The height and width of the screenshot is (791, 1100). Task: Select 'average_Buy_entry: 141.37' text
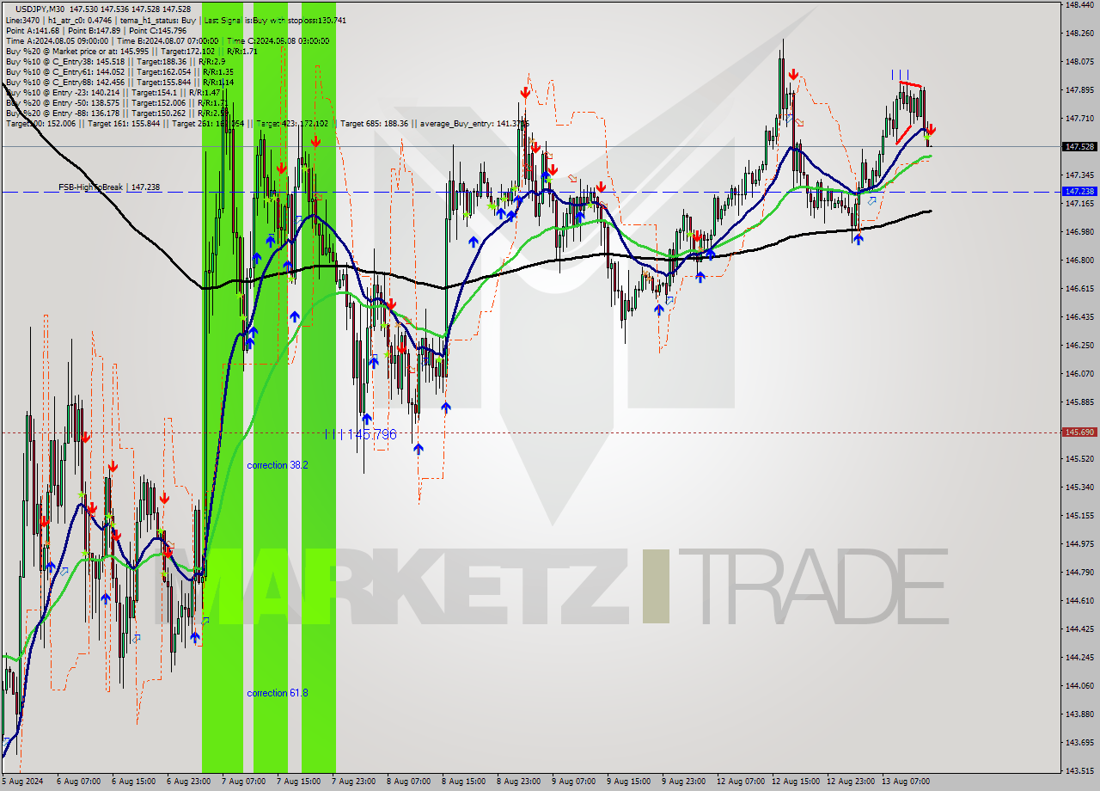click(474, 123)
